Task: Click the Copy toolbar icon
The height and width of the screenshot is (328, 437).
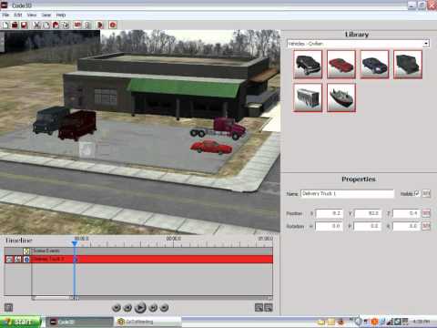Action: (x=46, y=25)
